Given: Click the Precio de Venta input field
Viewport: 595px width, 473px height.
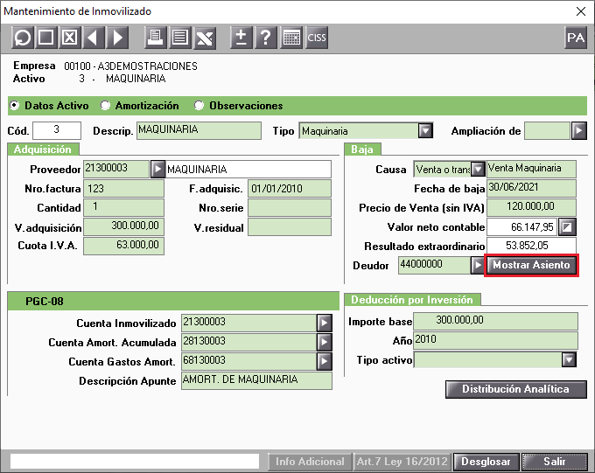Looking at the screenshot, I should 531,207.
